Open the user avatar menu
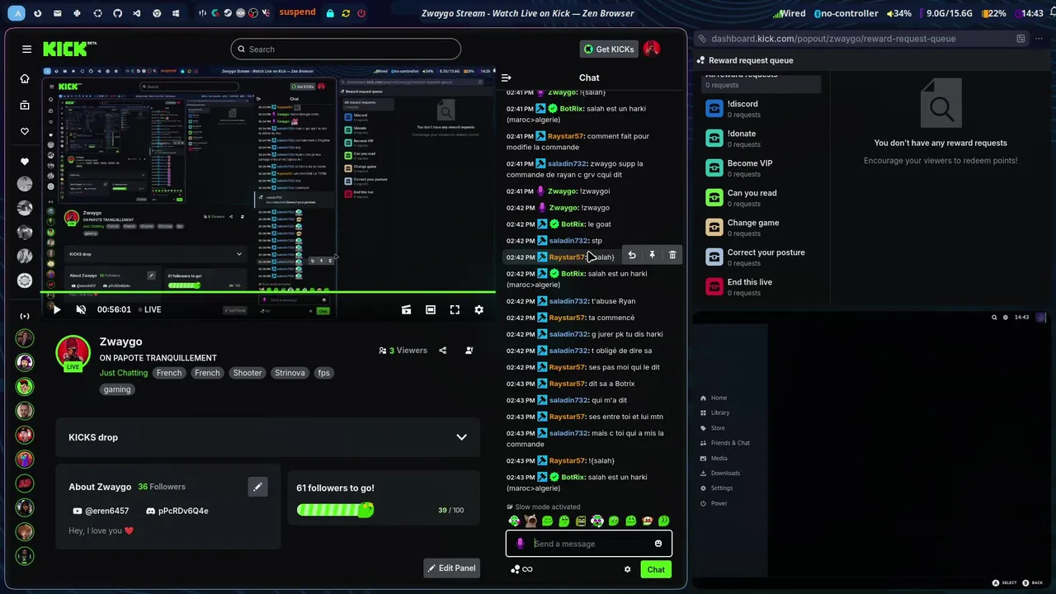Image resolution: width=1056 pixels, height=594 pixels. click(x=652, y=49)
